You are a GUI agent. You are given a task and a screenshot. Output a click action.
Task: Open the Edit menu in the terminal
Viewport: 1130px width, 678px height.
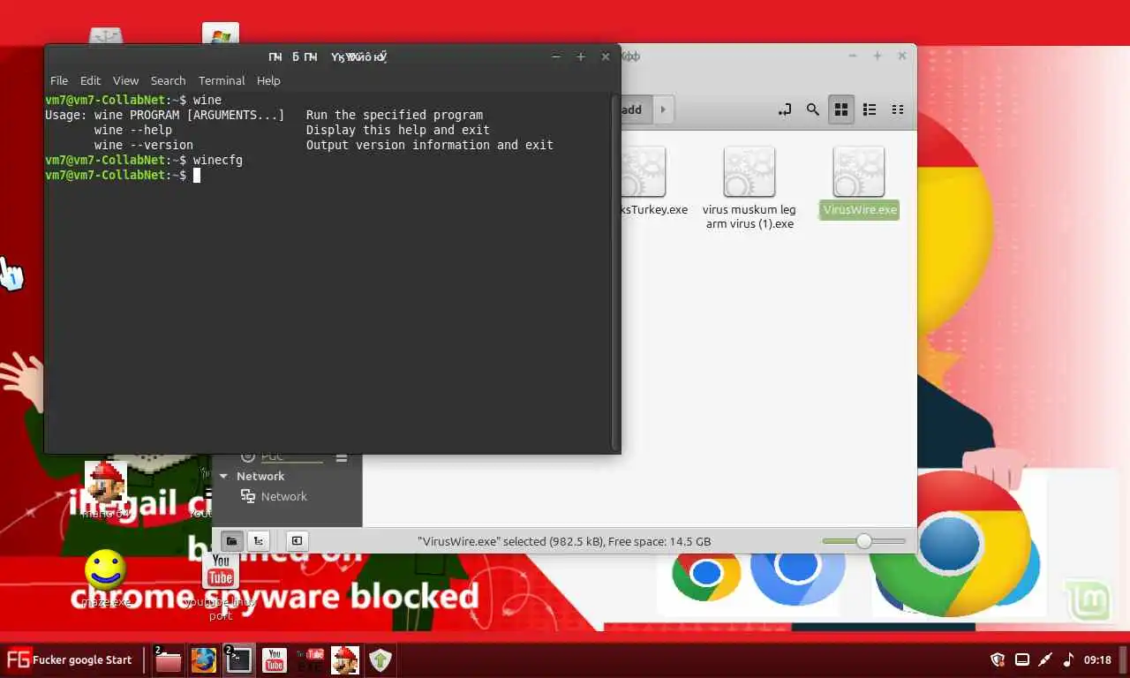point(91,80)
